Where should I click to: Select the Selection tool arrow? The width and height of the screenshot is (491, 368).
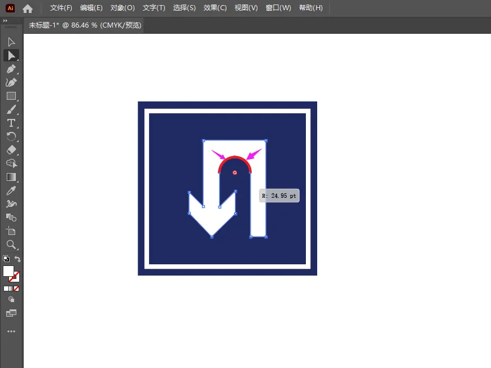point(11,42)
